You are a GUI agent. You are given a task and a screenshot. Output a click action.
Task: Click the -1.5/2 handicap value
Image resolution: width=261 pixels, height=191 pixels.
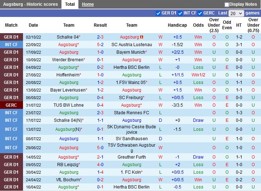pyautogui.click(x=178, y=45)
